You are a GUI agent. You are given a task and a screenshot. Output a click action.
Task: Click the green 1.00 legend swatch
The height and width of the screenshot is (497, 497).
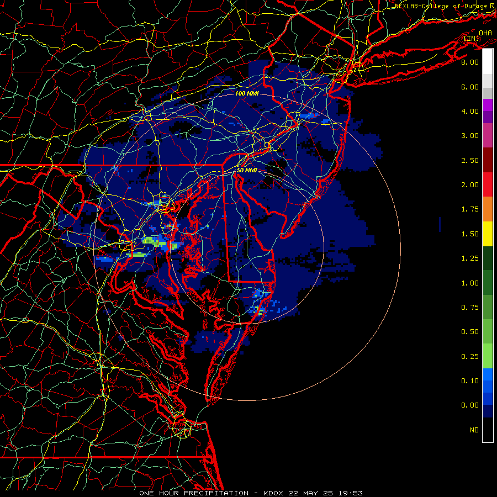click(x=488, y=283)
